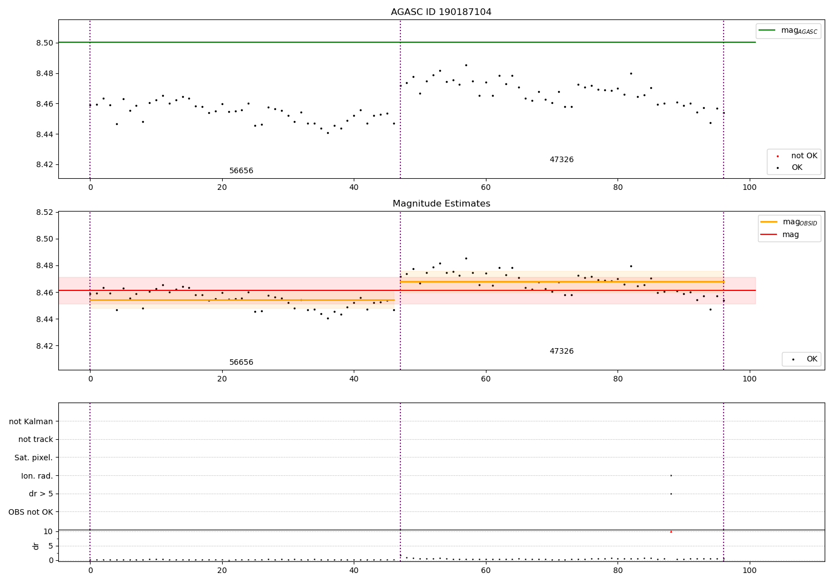Click the 'Sat. pixel.' axis label
The image size is (833, 583).
pyautogui.click(x=34, y=458)
